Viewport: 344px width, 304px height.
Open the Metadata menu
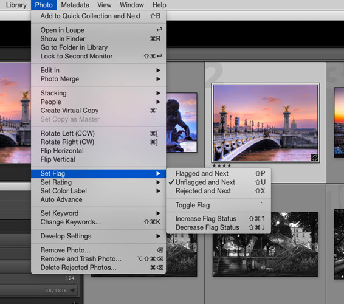75,5
